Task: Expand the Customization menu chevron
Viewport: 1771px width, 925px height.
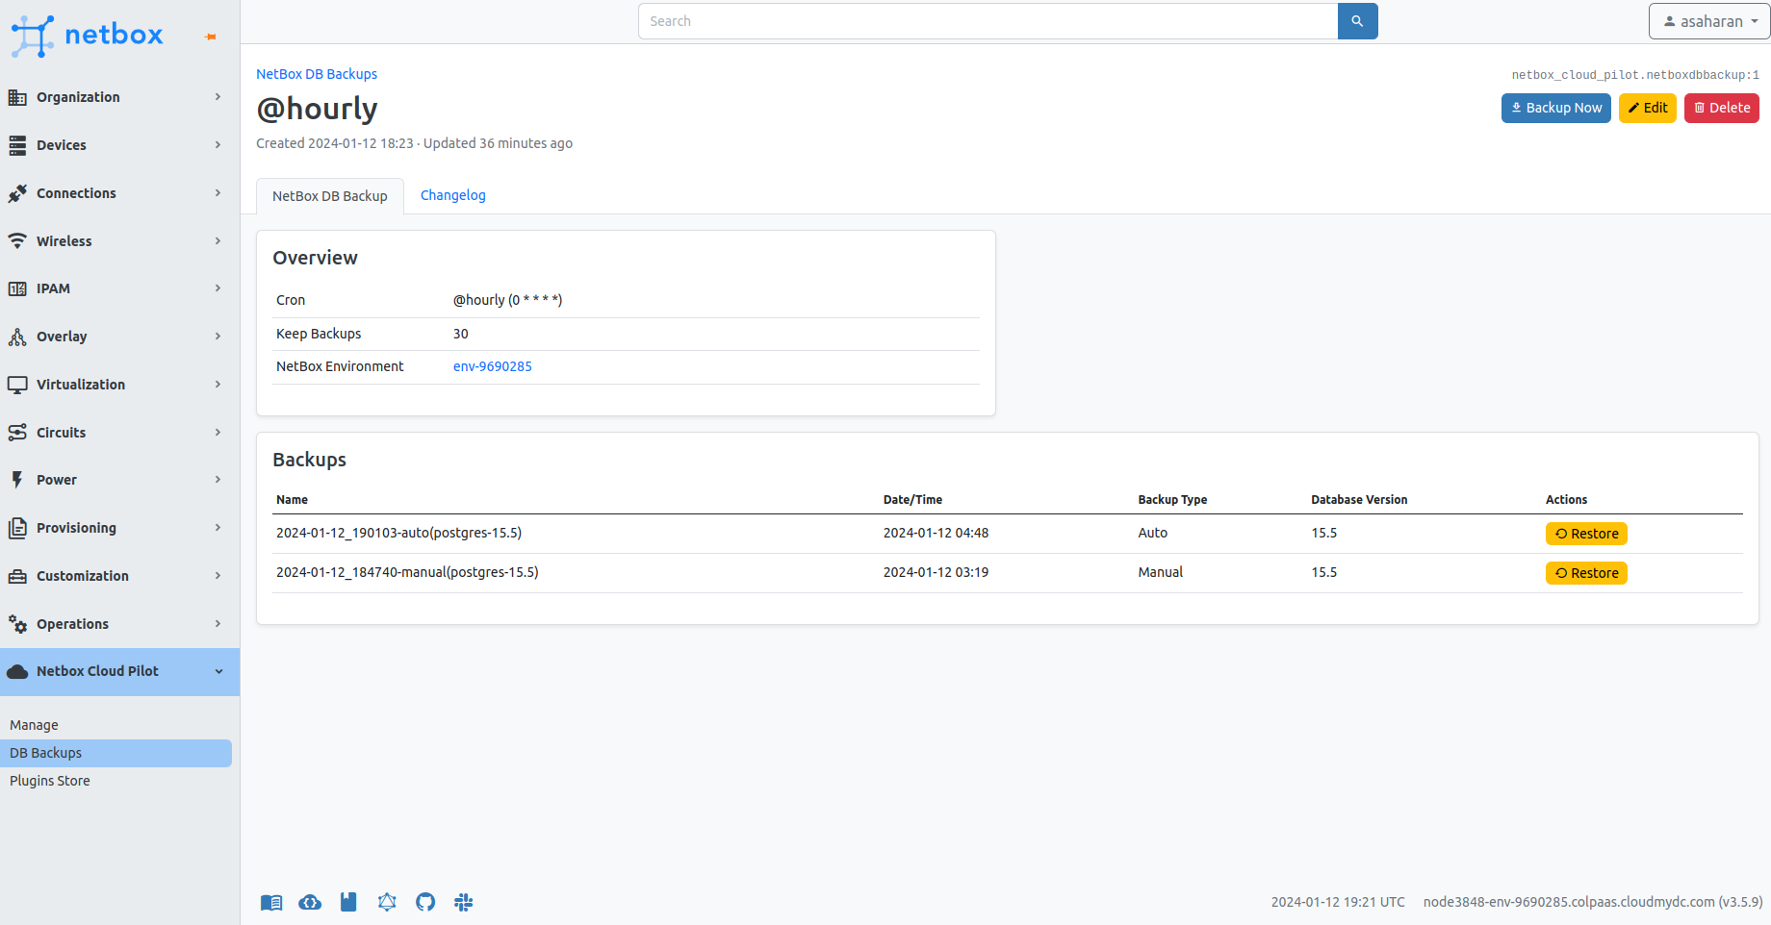Action: pos(218,576)
